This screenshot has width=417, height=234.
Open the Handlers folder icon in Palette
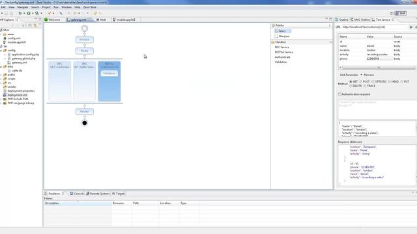pyautogui.click(x=273, y=42)
